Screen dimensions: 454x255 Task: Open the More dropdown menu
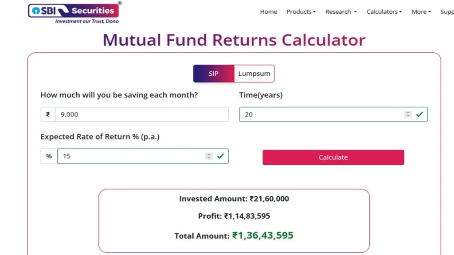[x=421, y=12]
